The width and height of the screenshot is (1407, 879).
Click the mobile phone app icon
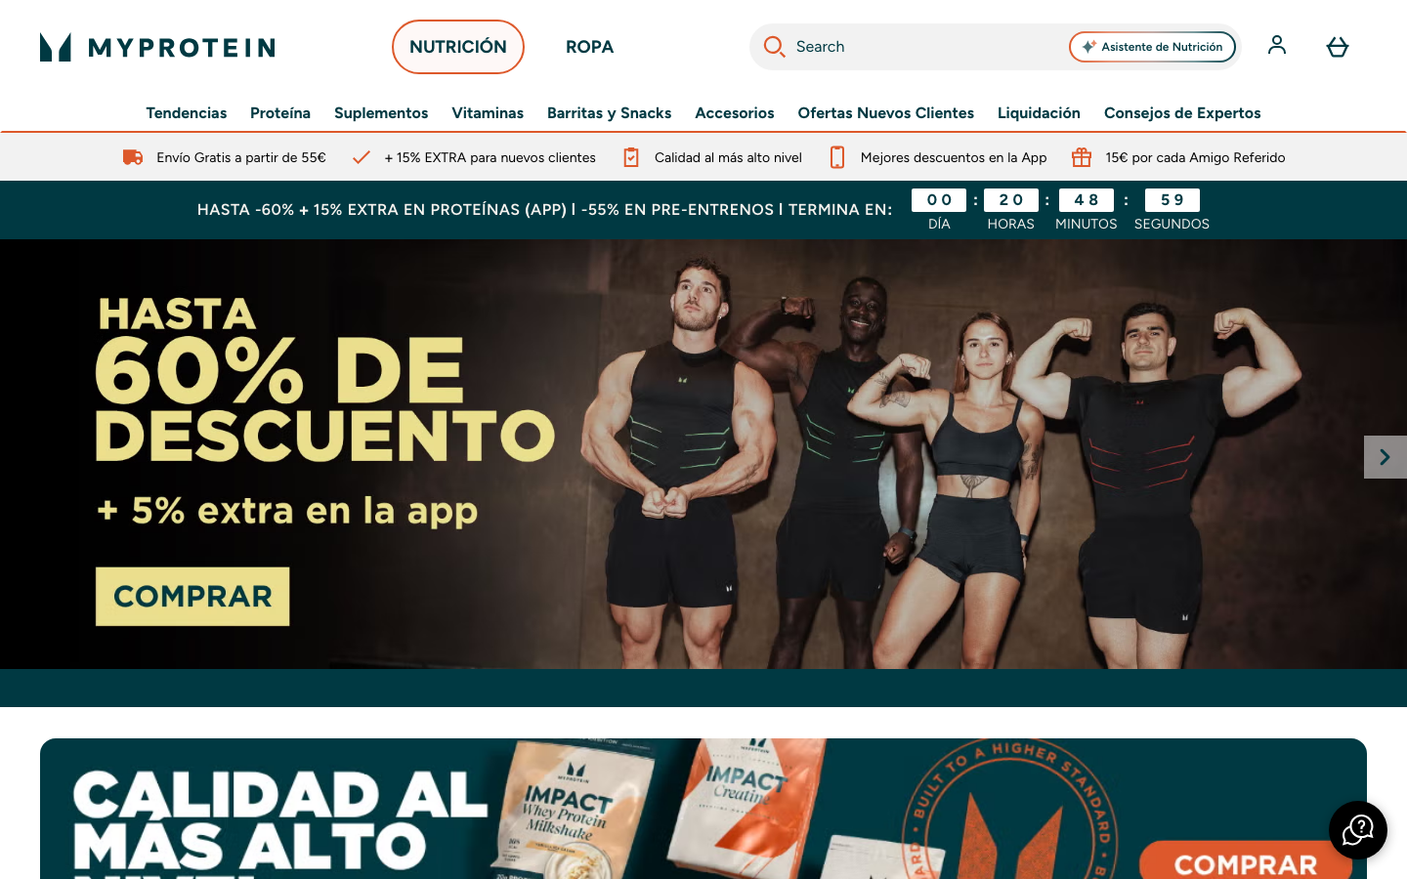837,157
